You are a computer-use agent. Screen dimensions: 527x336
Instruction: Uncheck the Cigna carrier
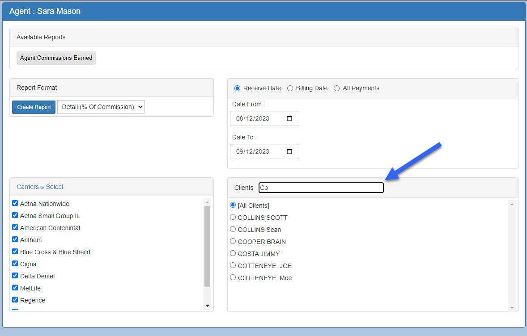tap(15, 264)
